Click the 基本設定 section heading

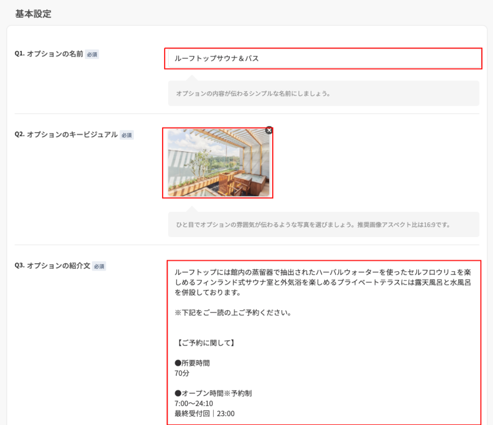pos(33,14)
